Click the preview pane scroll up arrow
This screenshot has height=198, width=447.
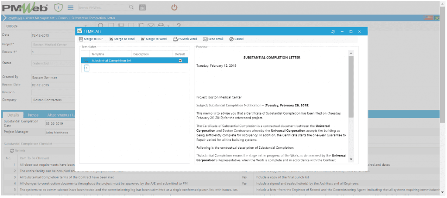(351, 53)
